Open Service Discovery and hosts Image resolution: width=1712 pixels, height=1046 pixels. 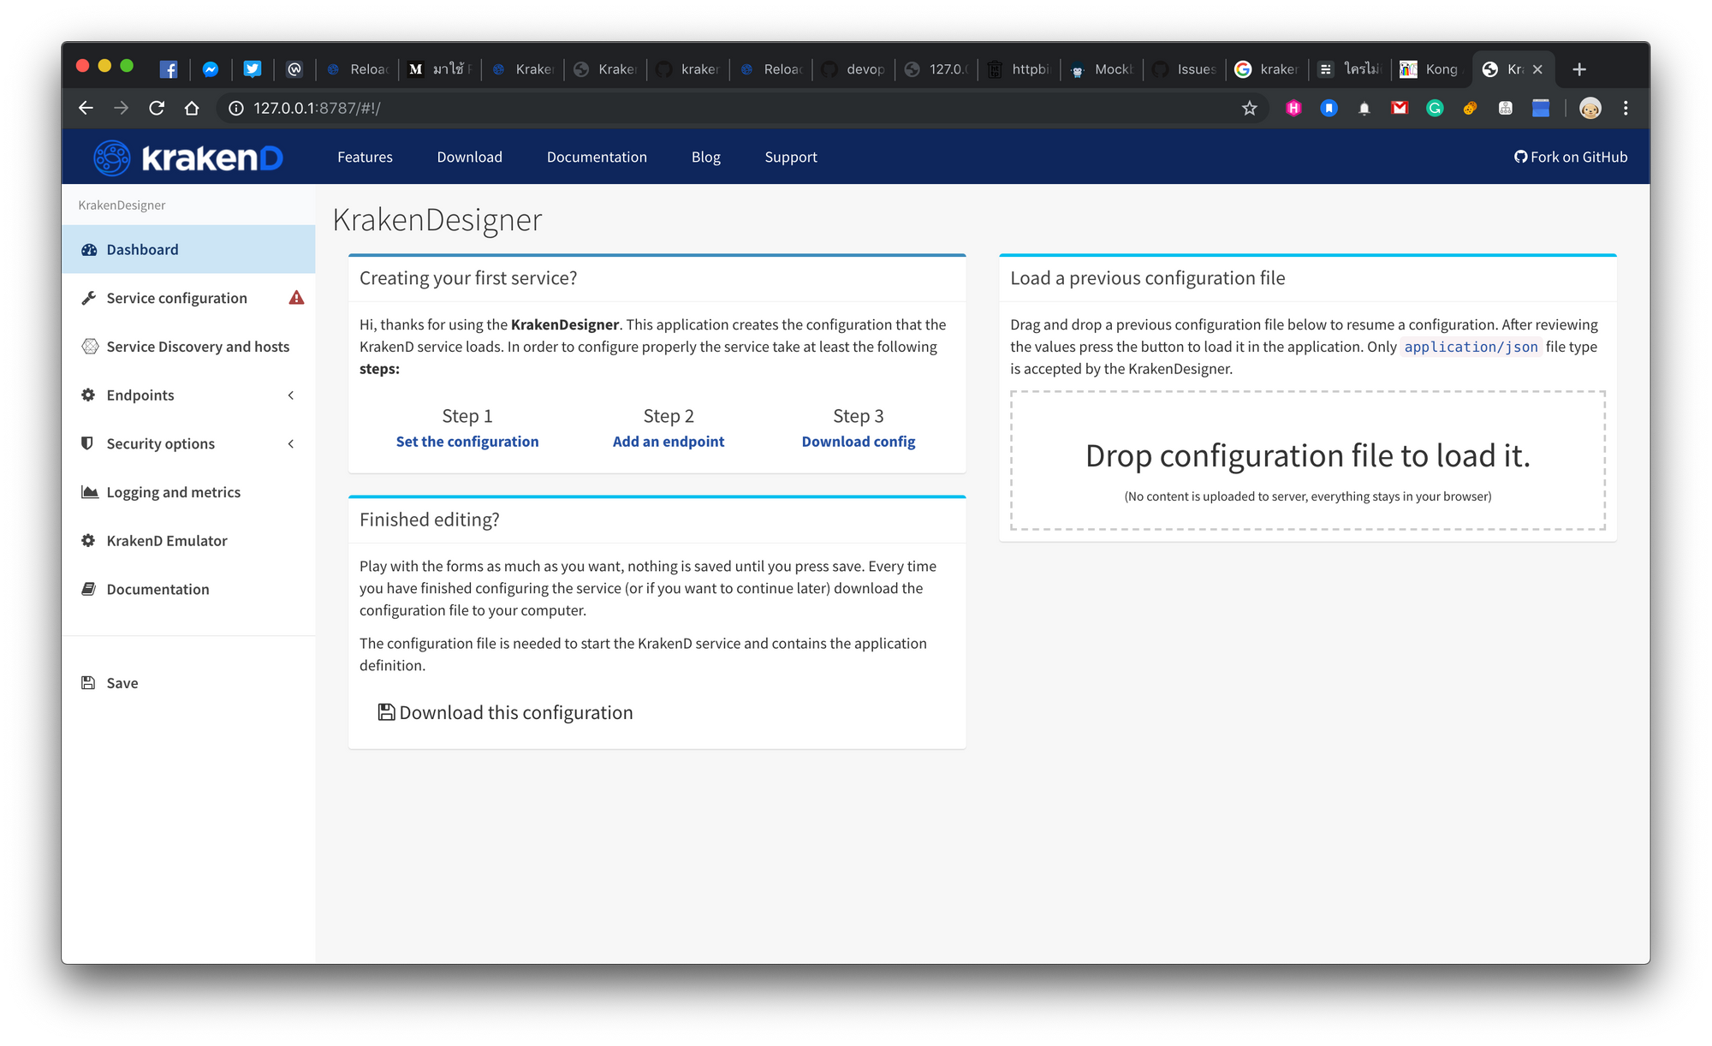tap(197, 346)
